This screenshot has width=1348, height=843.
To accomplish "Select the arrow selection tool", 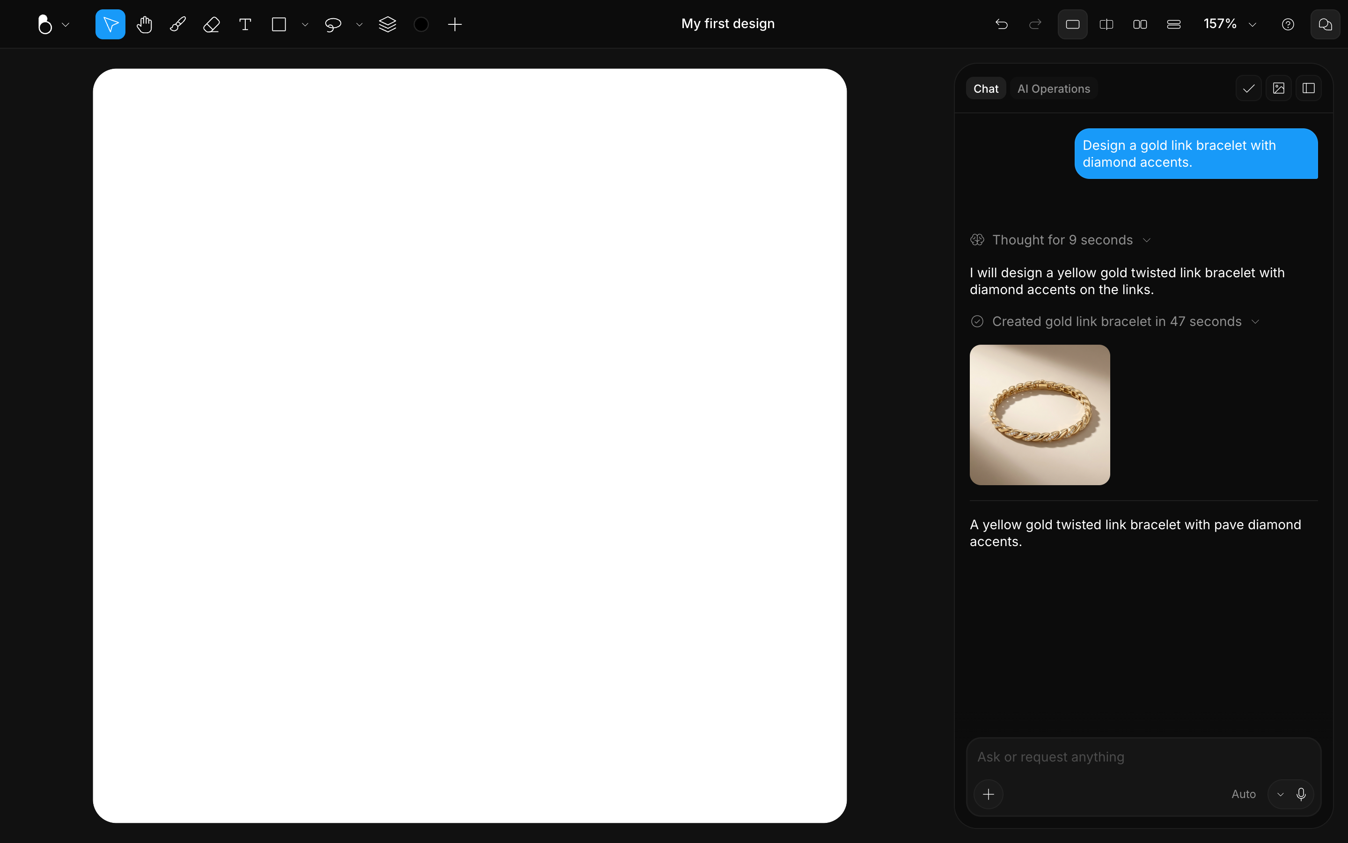I will 110,24.
